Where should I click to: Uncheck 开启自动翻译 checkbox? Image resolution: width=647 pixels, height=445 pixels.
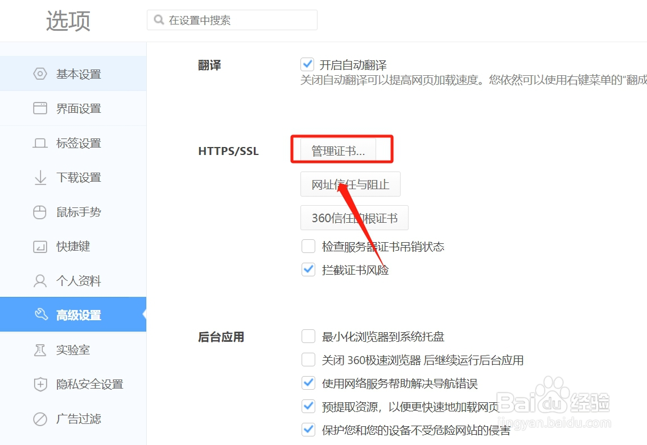tap(307, 64)
